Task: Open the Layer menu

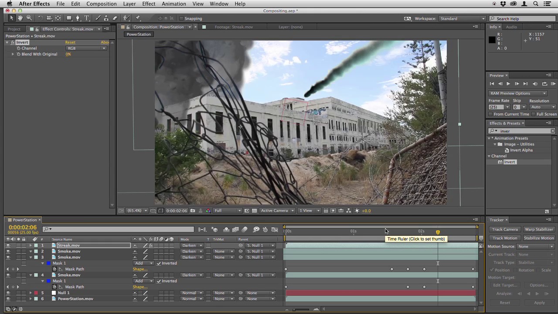Action: [129, 4]
